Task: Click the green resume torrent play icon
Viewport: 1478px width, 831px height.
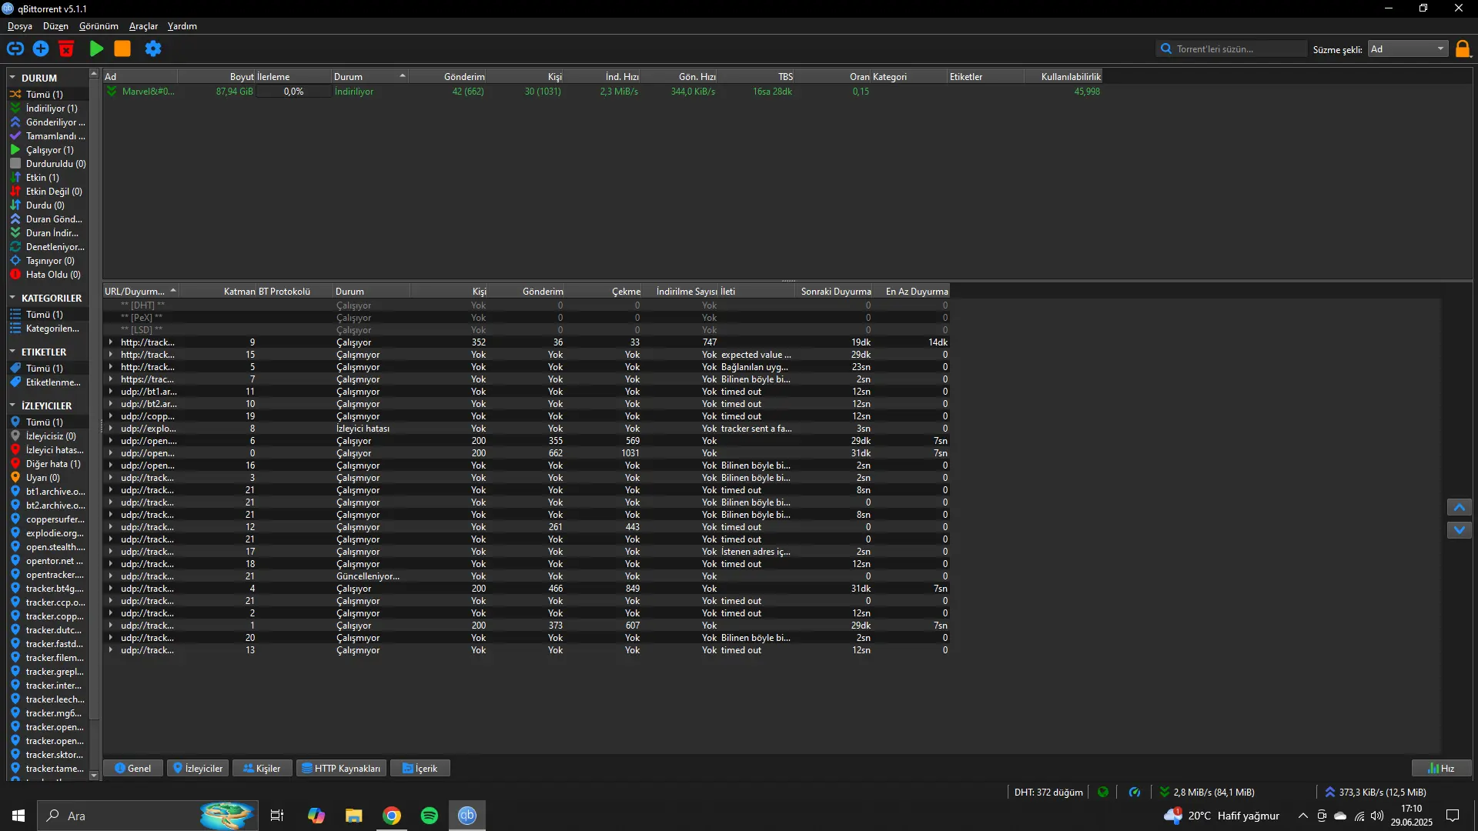Action: (96, 48)
